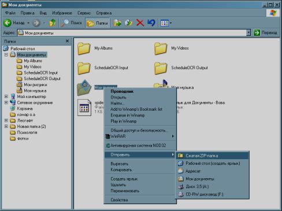Image resolution: width=282 pixels, height=211 pixels.
Task: Choose Enqueue in Winamp
Action: [140, 115]
